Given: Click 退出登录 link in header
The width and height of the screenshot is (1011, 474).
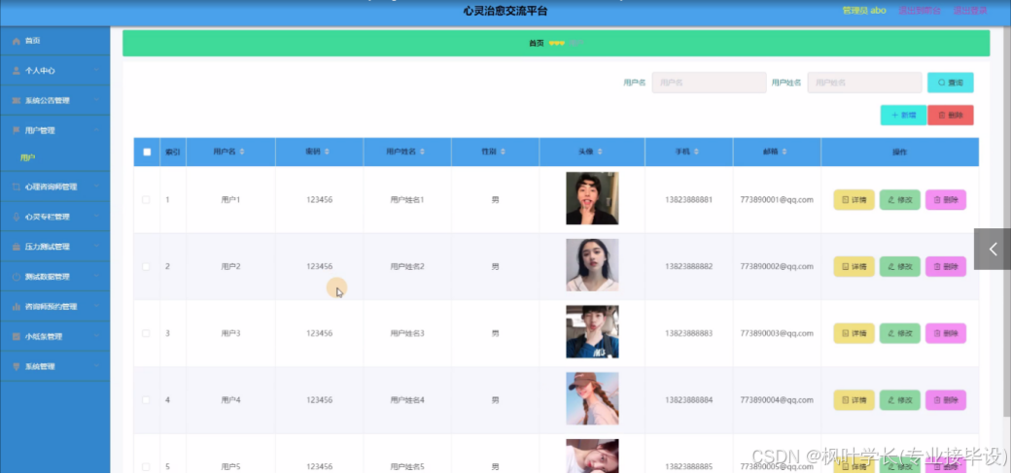Looking at the screenshot, I should (x=970, y=11).
